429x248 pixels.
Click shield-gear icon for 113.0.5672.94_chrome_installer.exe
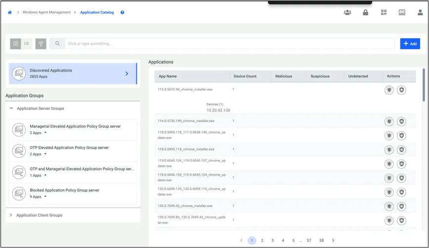click(x=401, y=90)
